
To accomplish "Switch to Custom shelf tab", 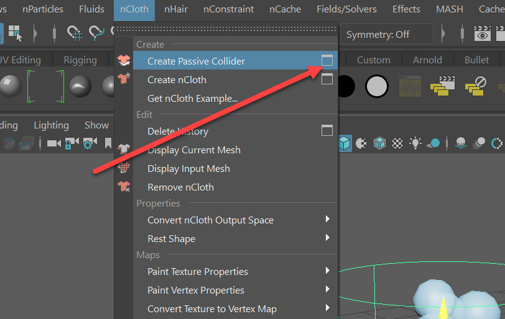I will click(374, 60).
